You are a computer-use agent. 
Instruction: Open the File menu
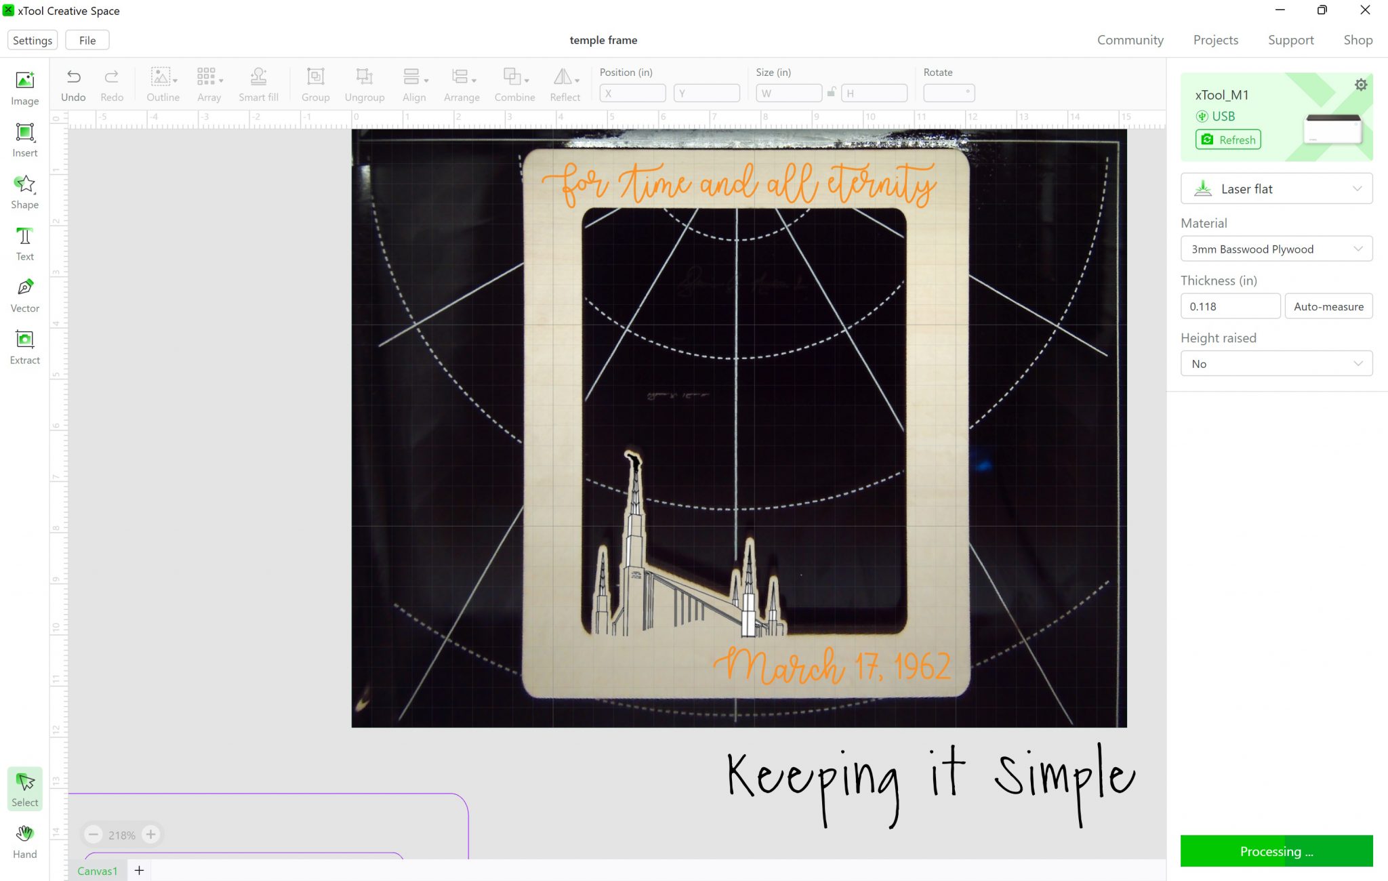click(87, 40)
